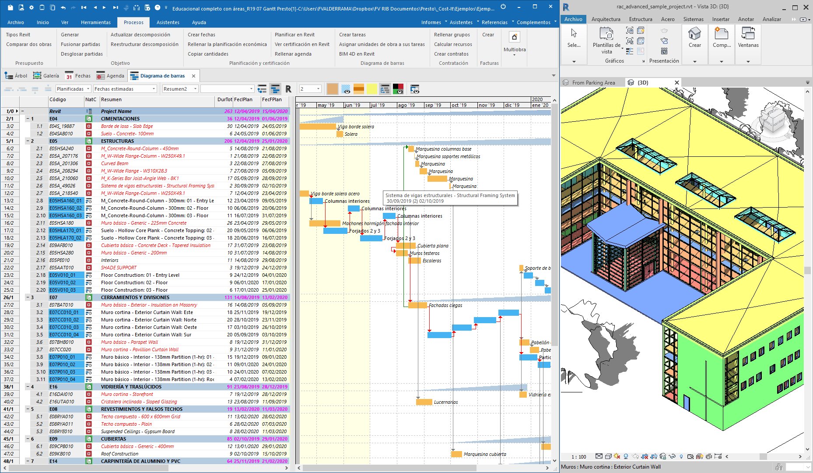Image resolution: width=813 pixels, height=473 pixels.
Task: Select the CIMENTACIONES row in the table
Action: coord(120,119)
